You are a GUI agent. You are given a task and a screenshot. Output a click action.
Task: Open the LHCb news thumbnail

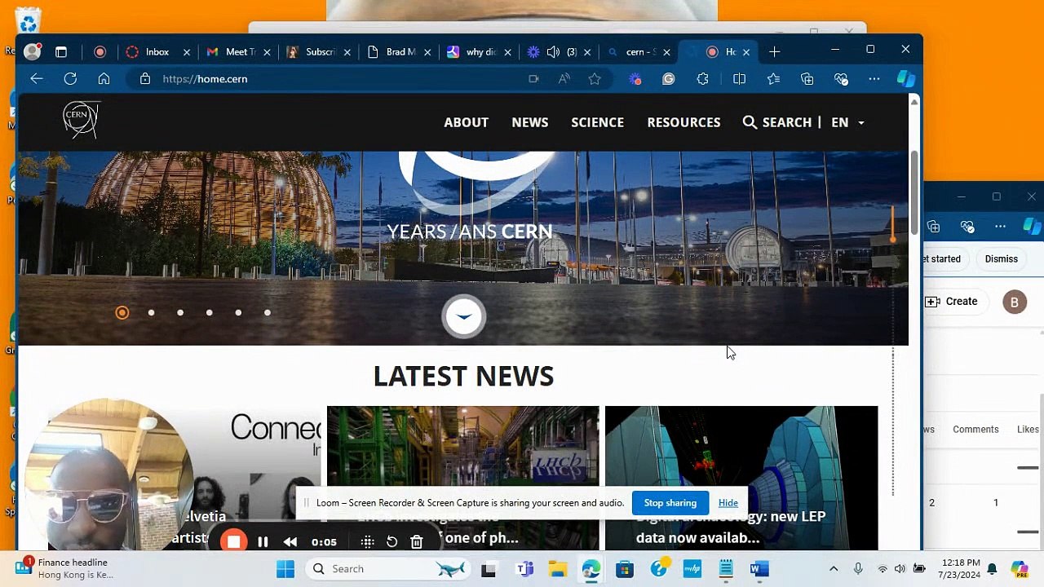pos(462,477)
